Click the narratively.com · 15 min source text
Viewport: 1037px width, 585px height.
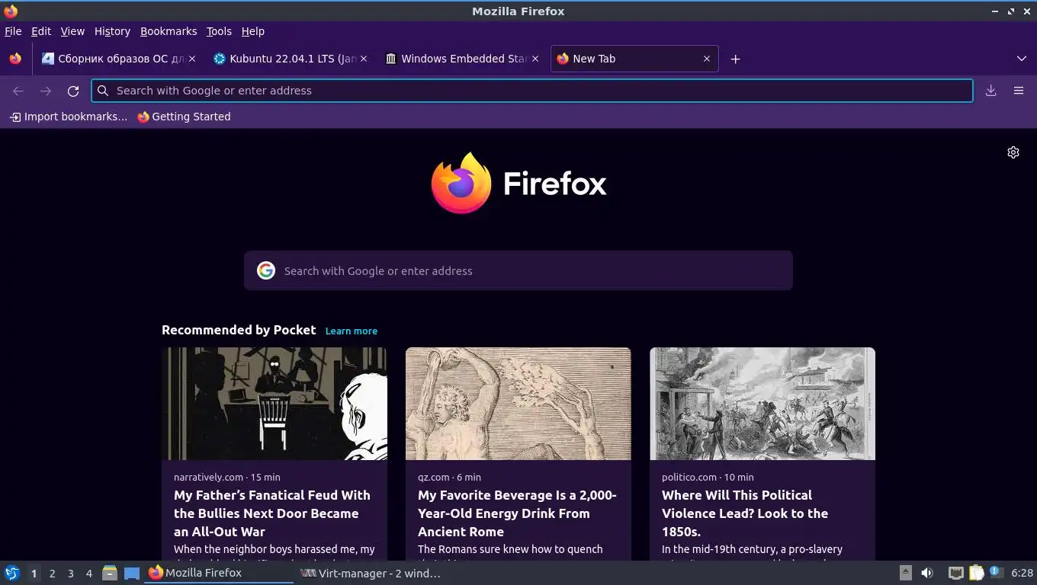[x=227, y=477]
